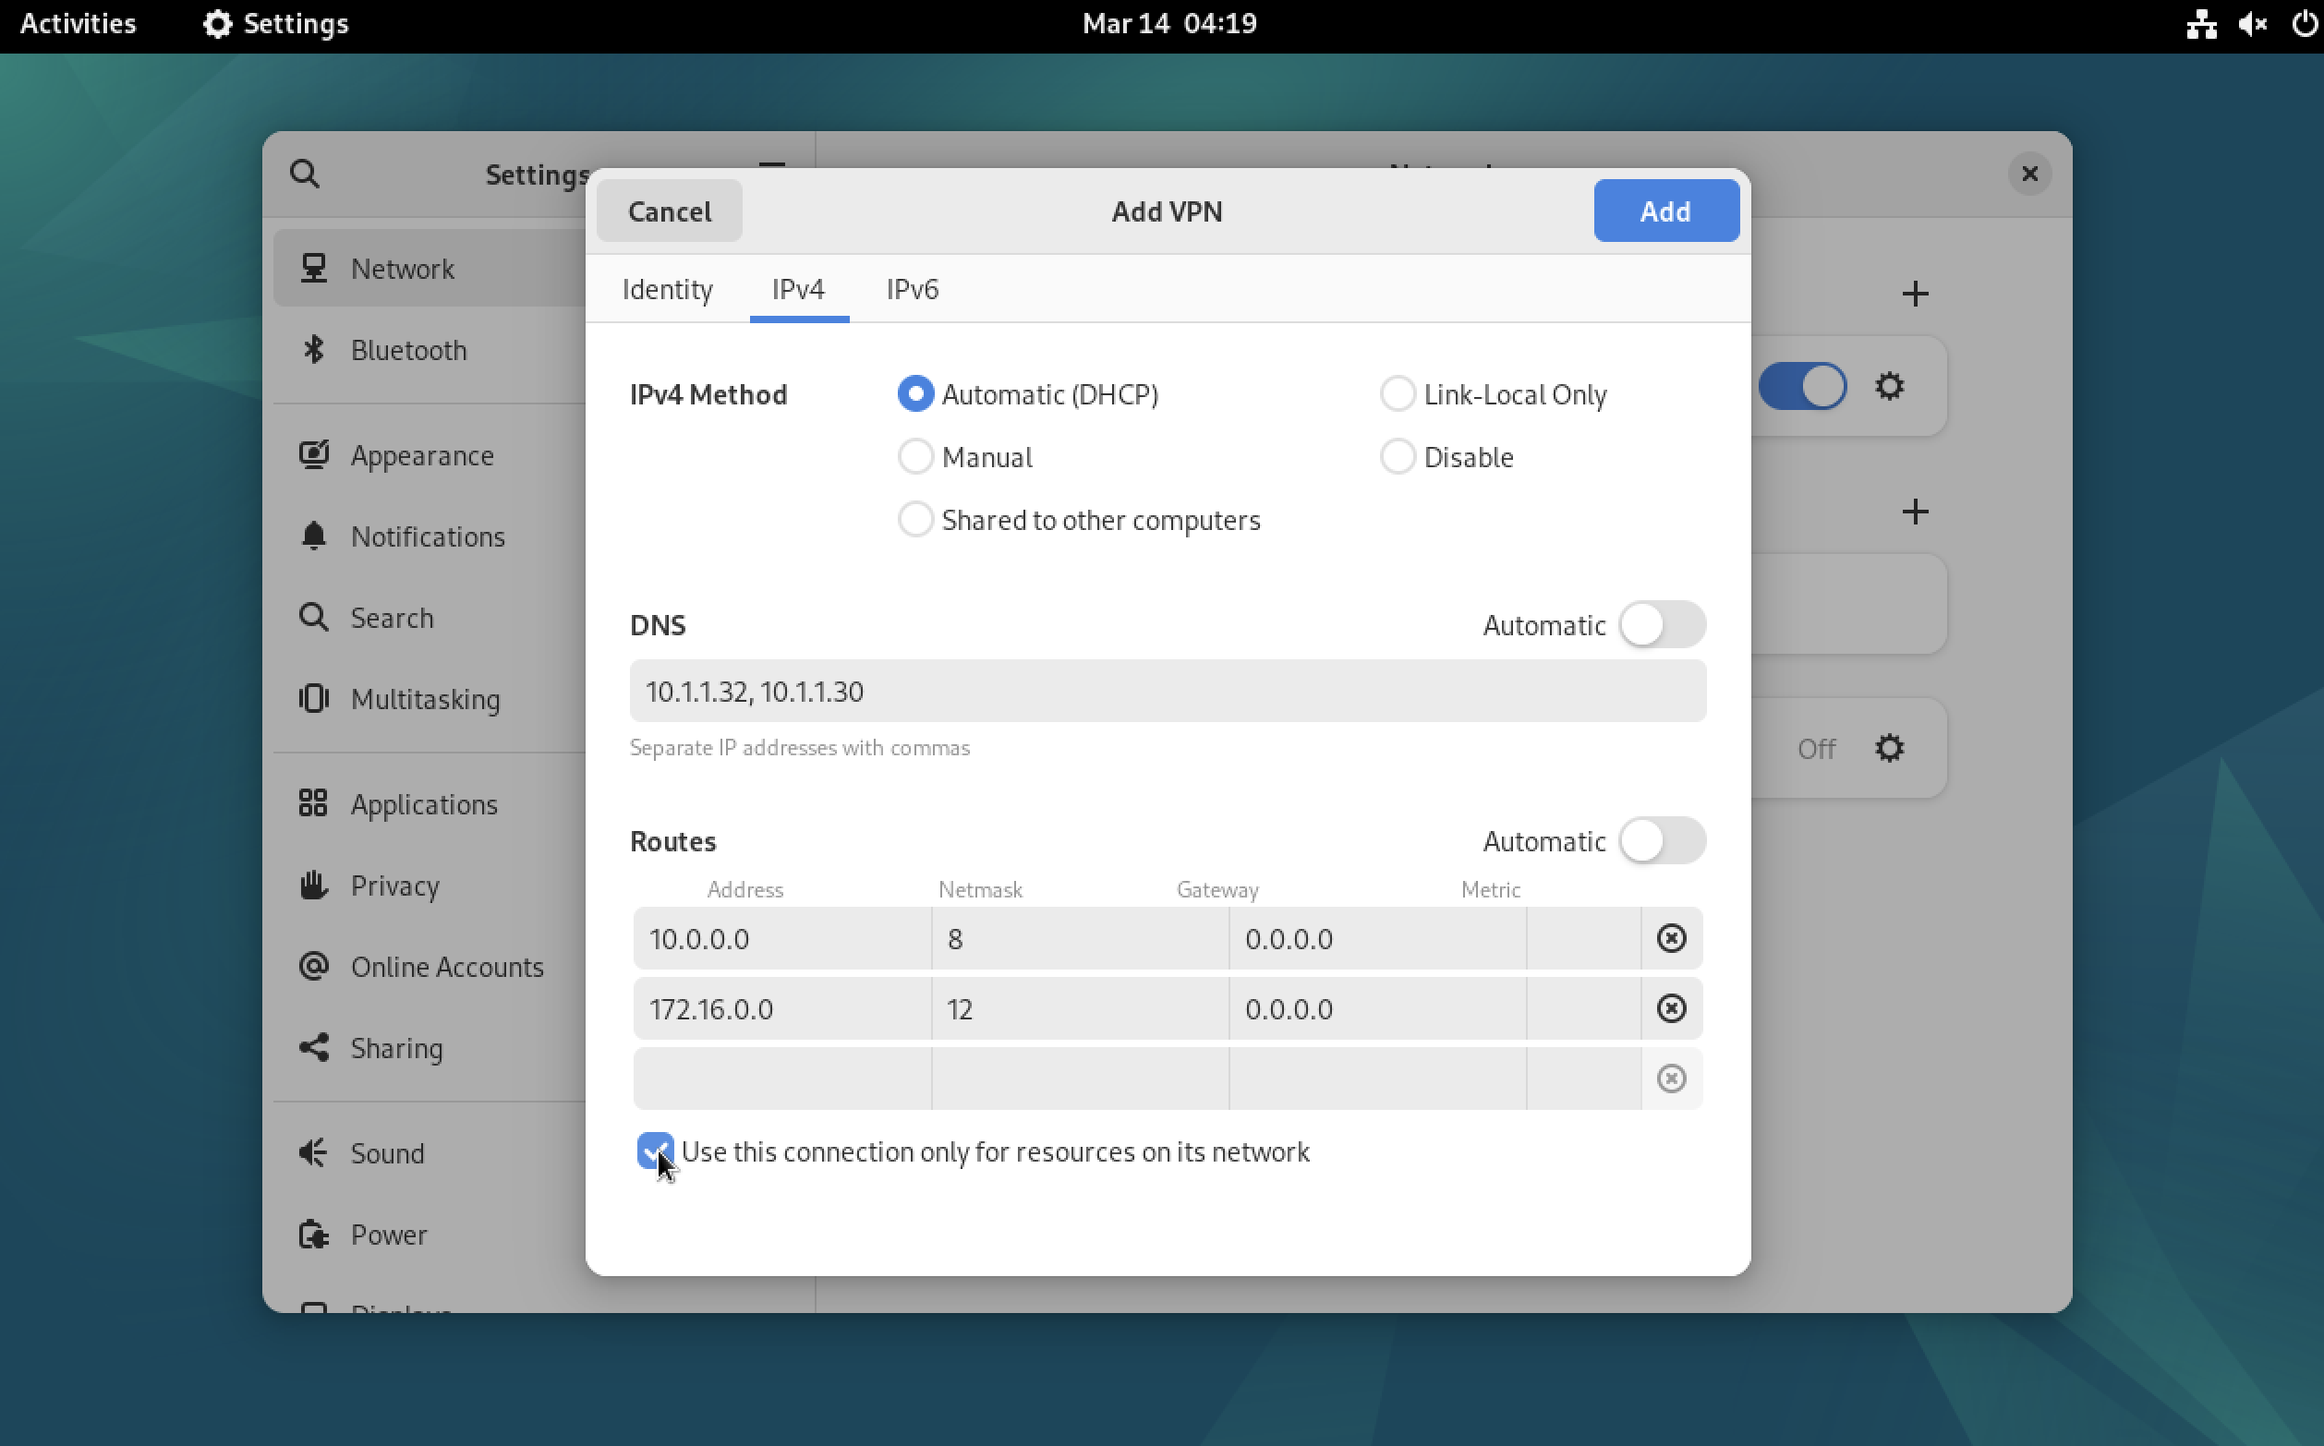Switch to the IPv4 tab
Screen dimensions: 2324x1446
799,290
